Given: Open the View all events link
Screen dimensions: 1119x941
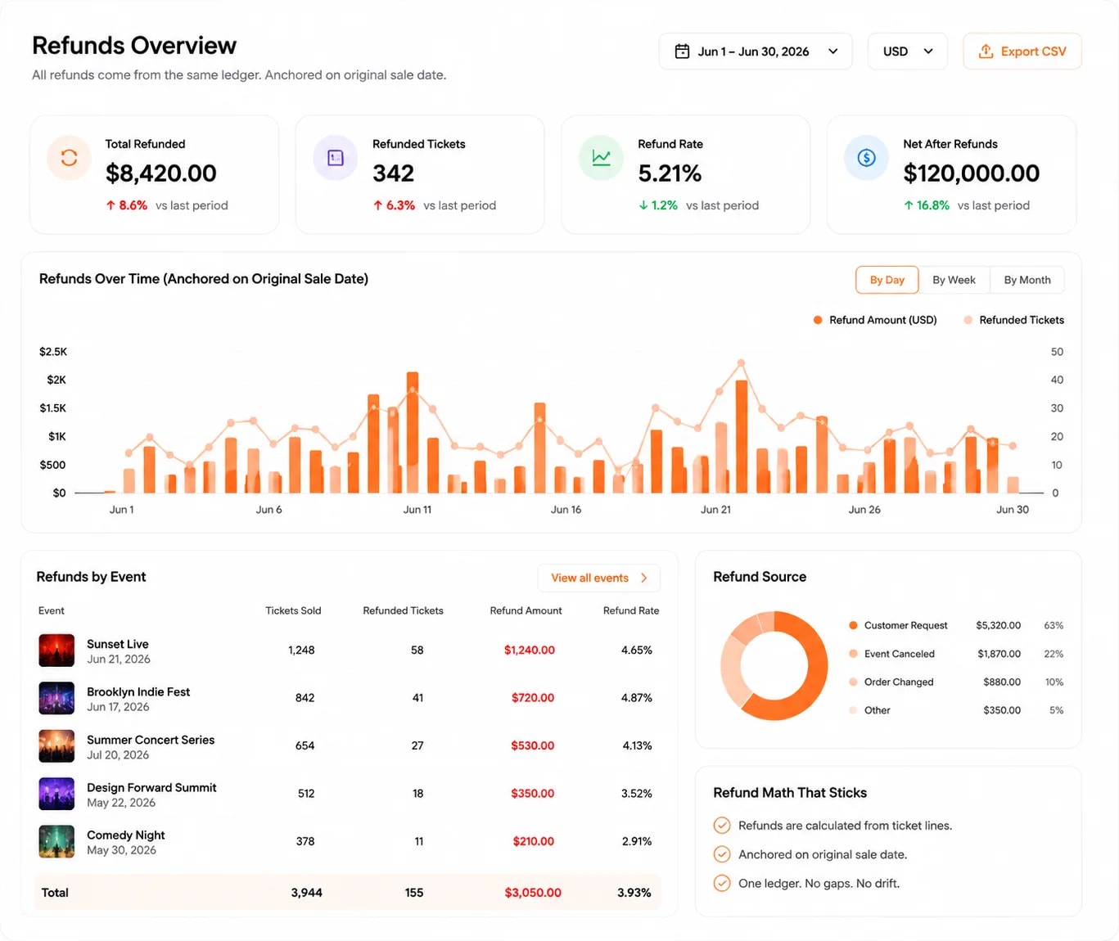Looking at the screenshot, I should 598,578.
